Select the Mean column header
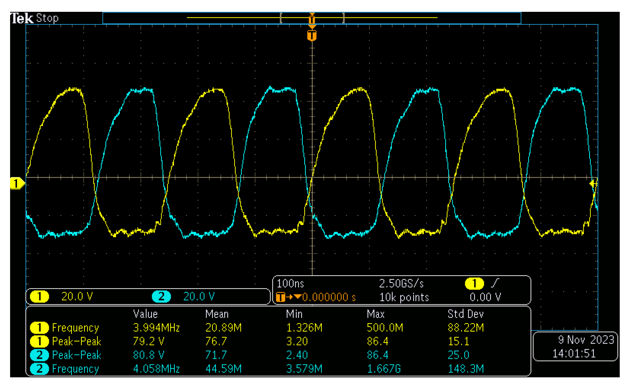631x388 pixels. click(x=217, y=314)
